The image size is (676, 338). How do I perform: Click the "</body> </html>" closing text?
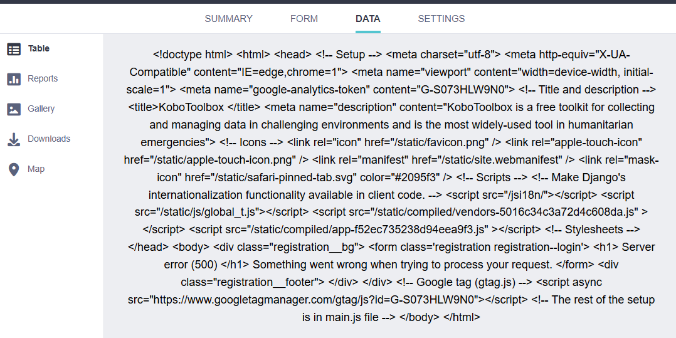tap(440, 317)
